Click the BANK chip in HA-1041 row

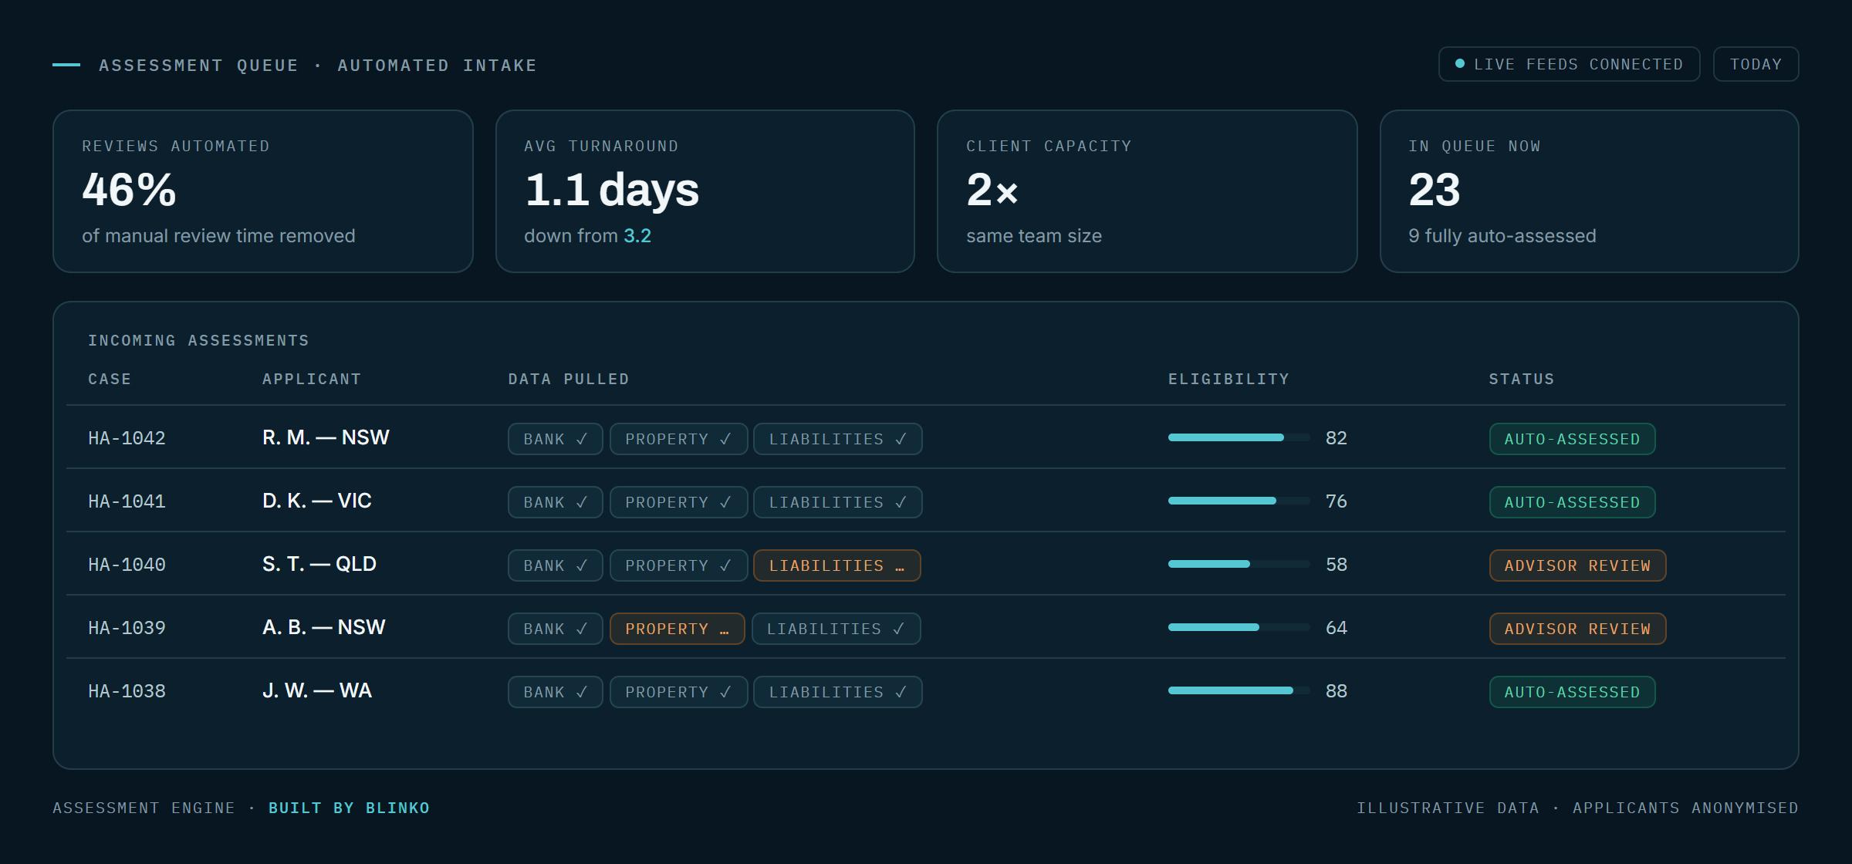tap(555, 502)
